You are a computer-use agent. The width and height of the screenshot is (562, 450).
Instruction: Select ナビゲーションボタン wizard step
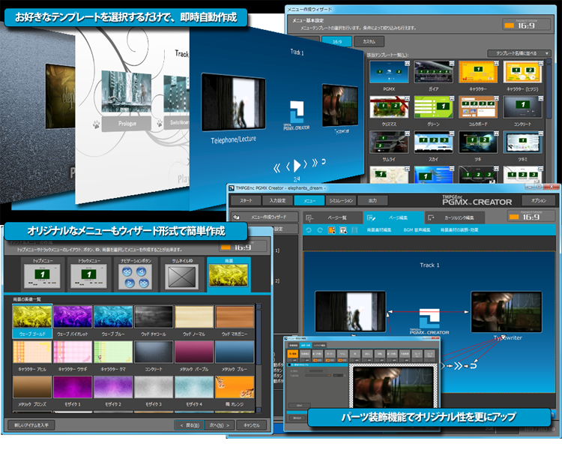[136, 273]
